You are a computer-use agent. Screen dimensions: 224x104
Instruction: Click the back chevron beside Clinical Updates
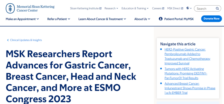point(8,40)
